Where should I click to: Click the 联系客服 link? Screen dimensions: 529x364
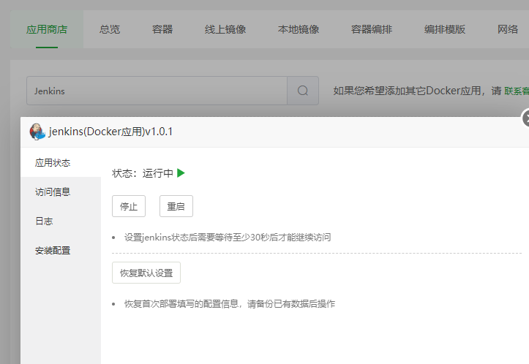[517, 91]
